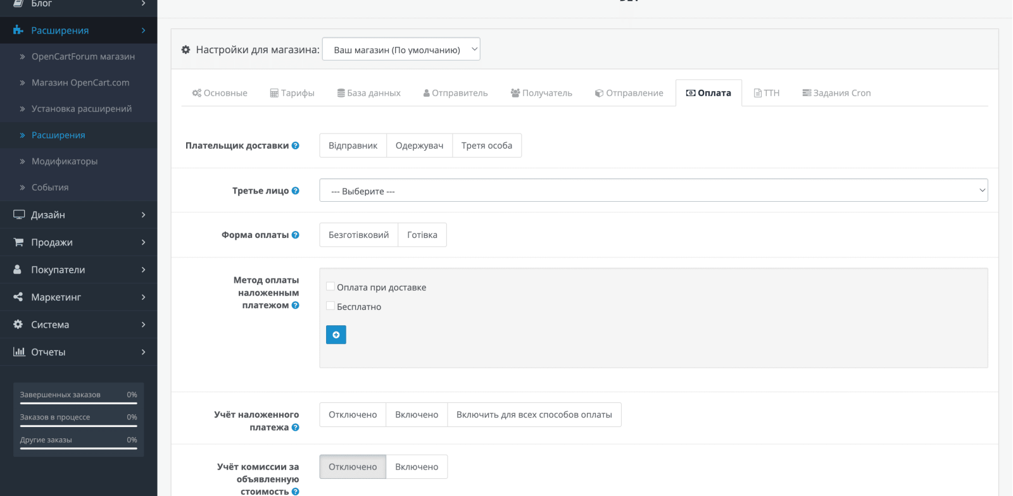Screen dimensions: 1013x496
Task: Expand the Дизайн menu chevron
Action: click(144, 214)
